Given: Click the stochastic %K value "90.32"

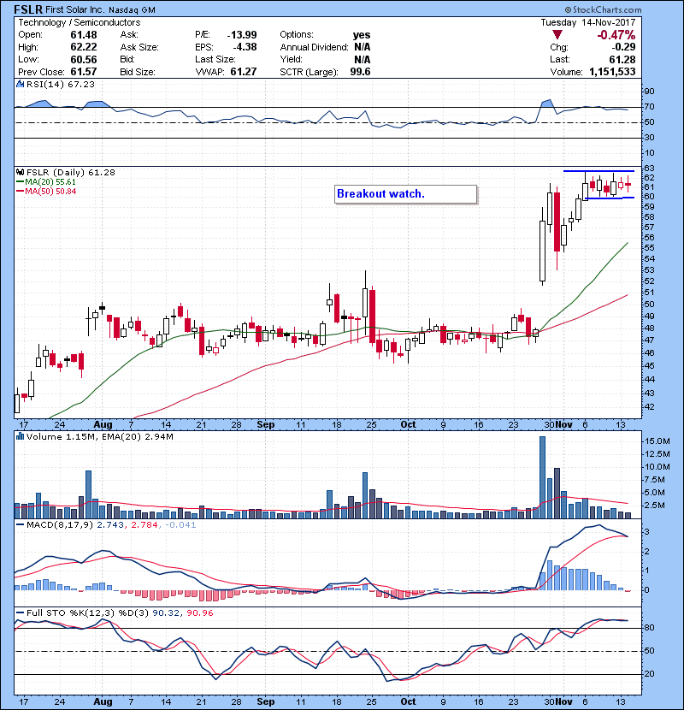Looking at the screenshot, I should pyautogui.click(x=165, y=612).
